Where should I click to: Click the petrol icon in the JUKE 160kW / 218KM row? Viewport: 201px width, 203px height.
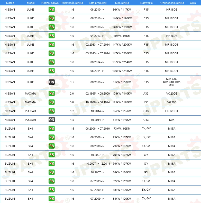click(52, 71)
